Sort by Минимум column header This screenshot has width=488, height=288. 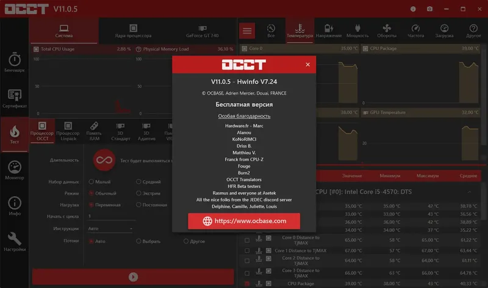390,176
